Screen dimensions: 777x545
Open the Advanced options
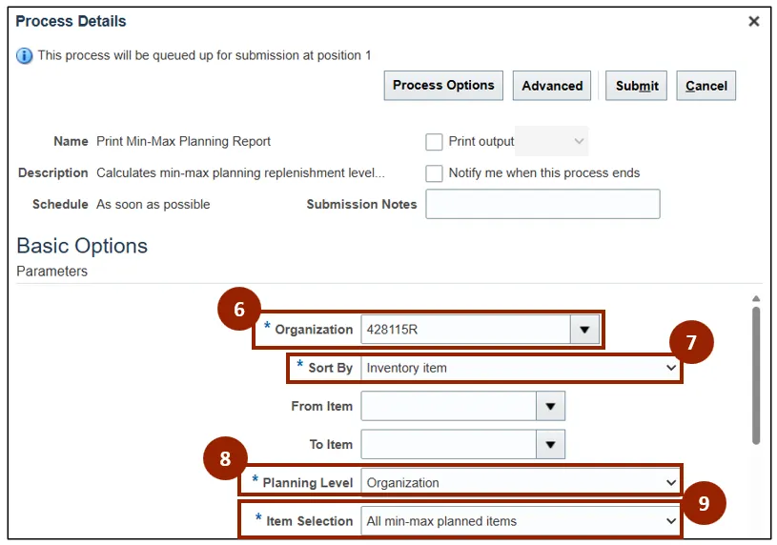tap(552, 86)
